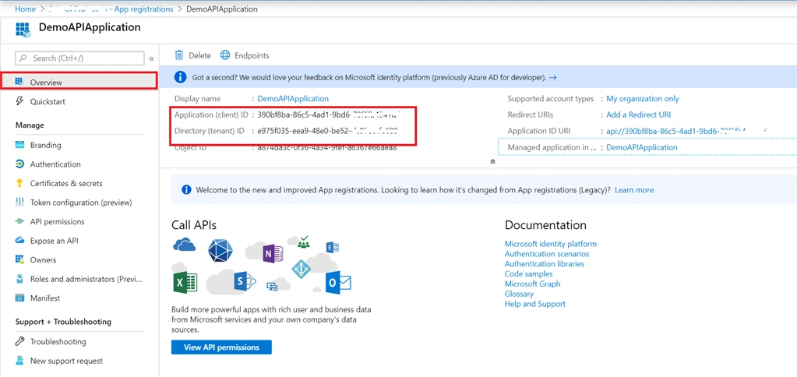Click the Home breadcrumb link
Image resolution: width=797 pixels, height=377 pixels.
[x=25, y=9]
